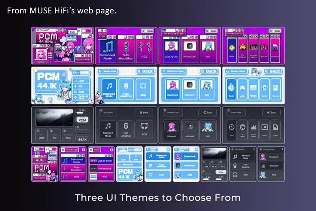Image resolution: width=316 pixels, height=211 pixels.
Task: Open LOW gain button on wide dark home screen
Action: [41, 135]
